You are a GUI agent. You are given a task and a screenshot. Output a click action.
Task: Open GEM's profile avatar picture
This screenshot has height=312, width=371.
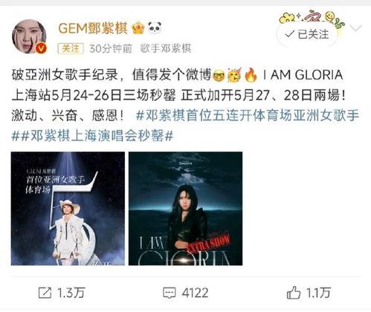[29, 36]
